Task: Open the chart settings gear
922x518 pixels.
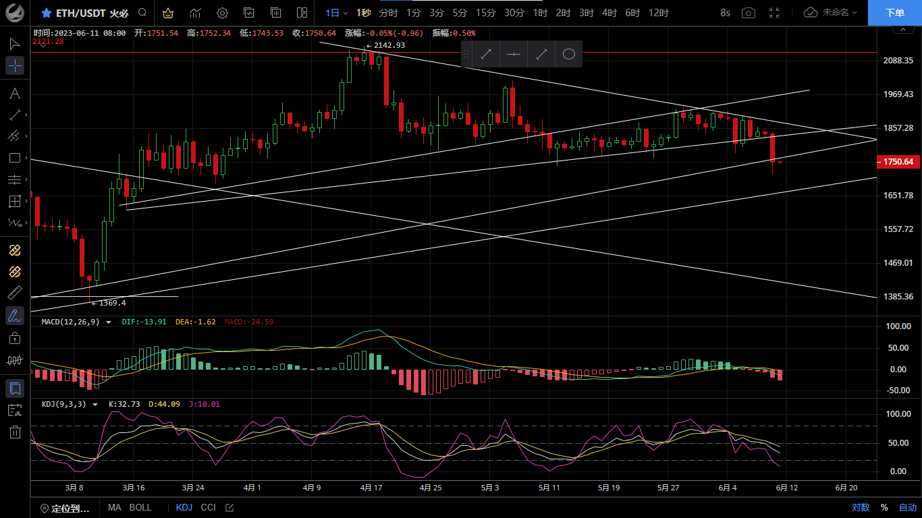Action: [x=222, y=13]
